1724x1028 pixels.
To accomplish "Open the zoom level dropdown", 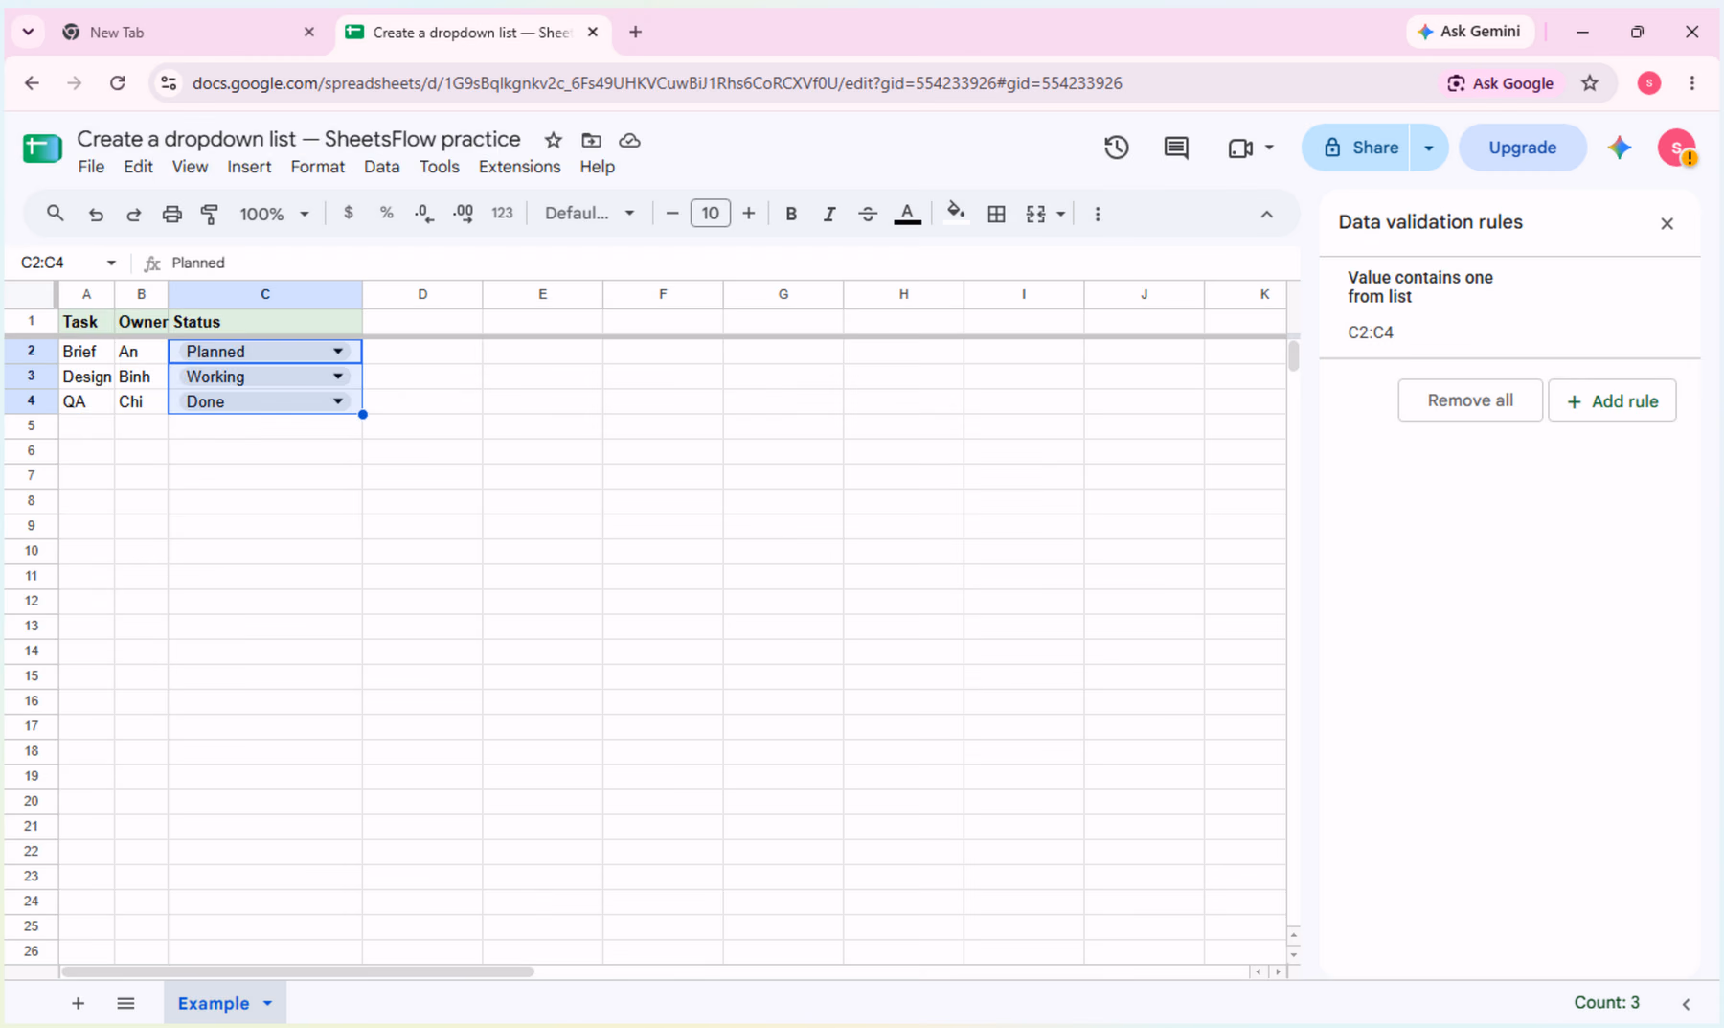I will point(274,214).
